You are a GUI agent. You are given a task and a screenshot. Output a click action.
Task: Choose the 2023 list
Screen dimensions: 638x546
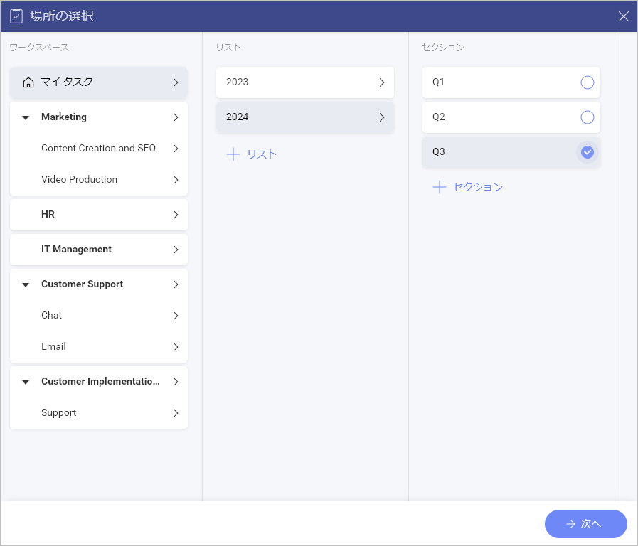[x=305, y=82]
